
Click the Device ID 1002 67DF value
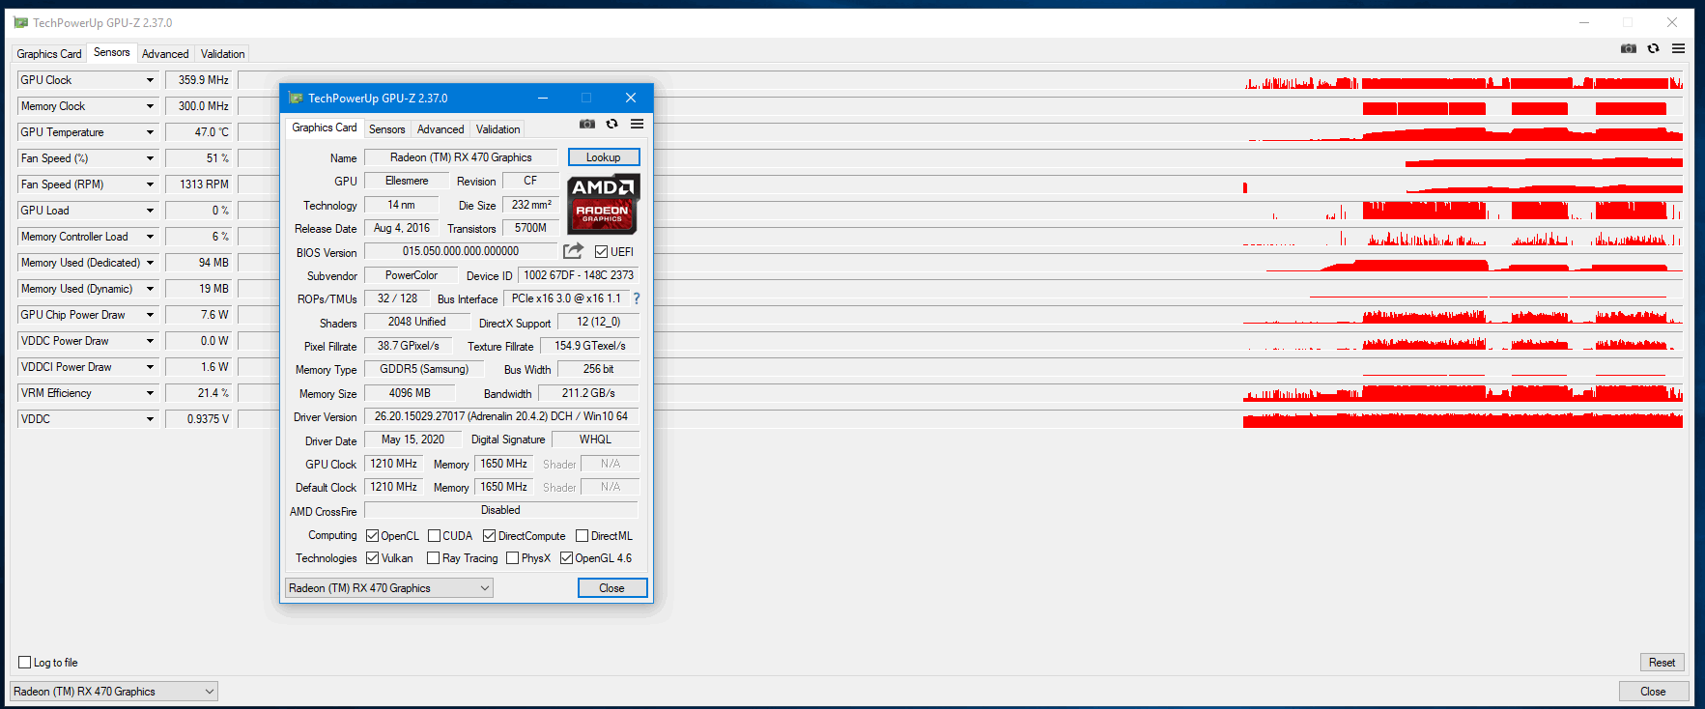579,275
